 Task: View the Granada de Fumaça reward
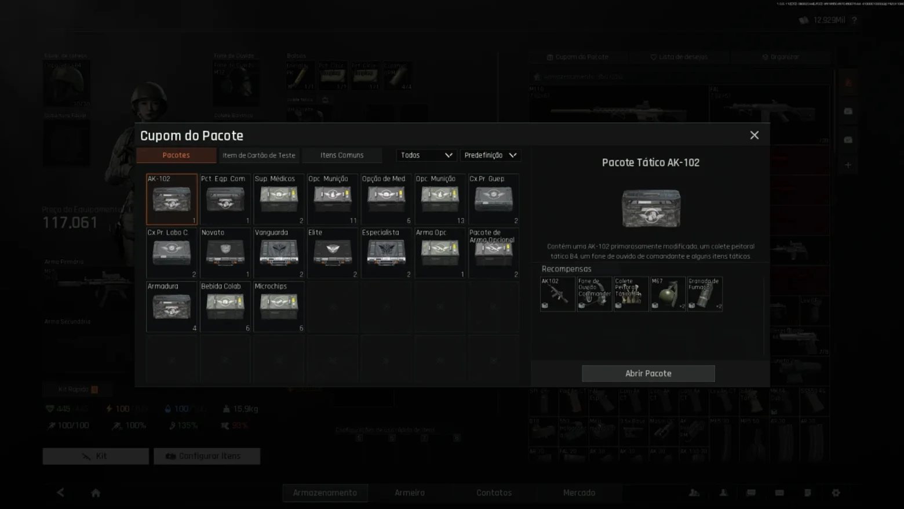(705, 294)
